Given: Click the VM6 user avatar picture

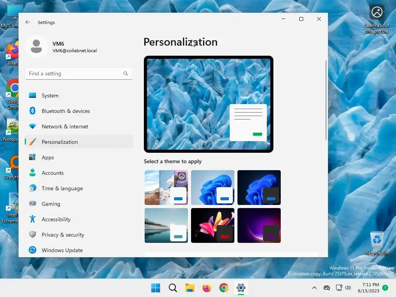Looking at the screenshot, I should (36, 46).
